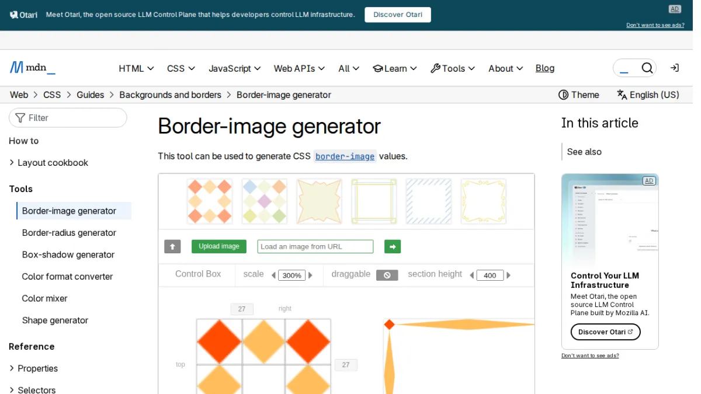Click Discover Otari in top banner

398,15
